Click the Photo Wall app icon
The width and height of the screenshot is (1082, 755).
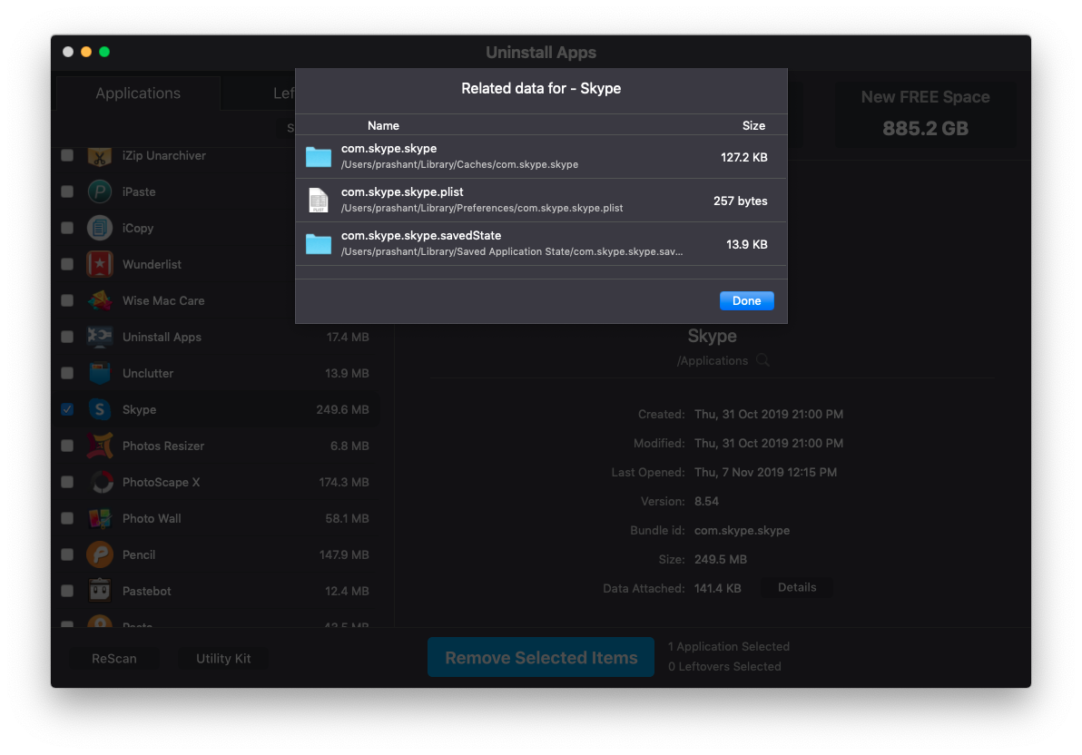click(100, 518)
